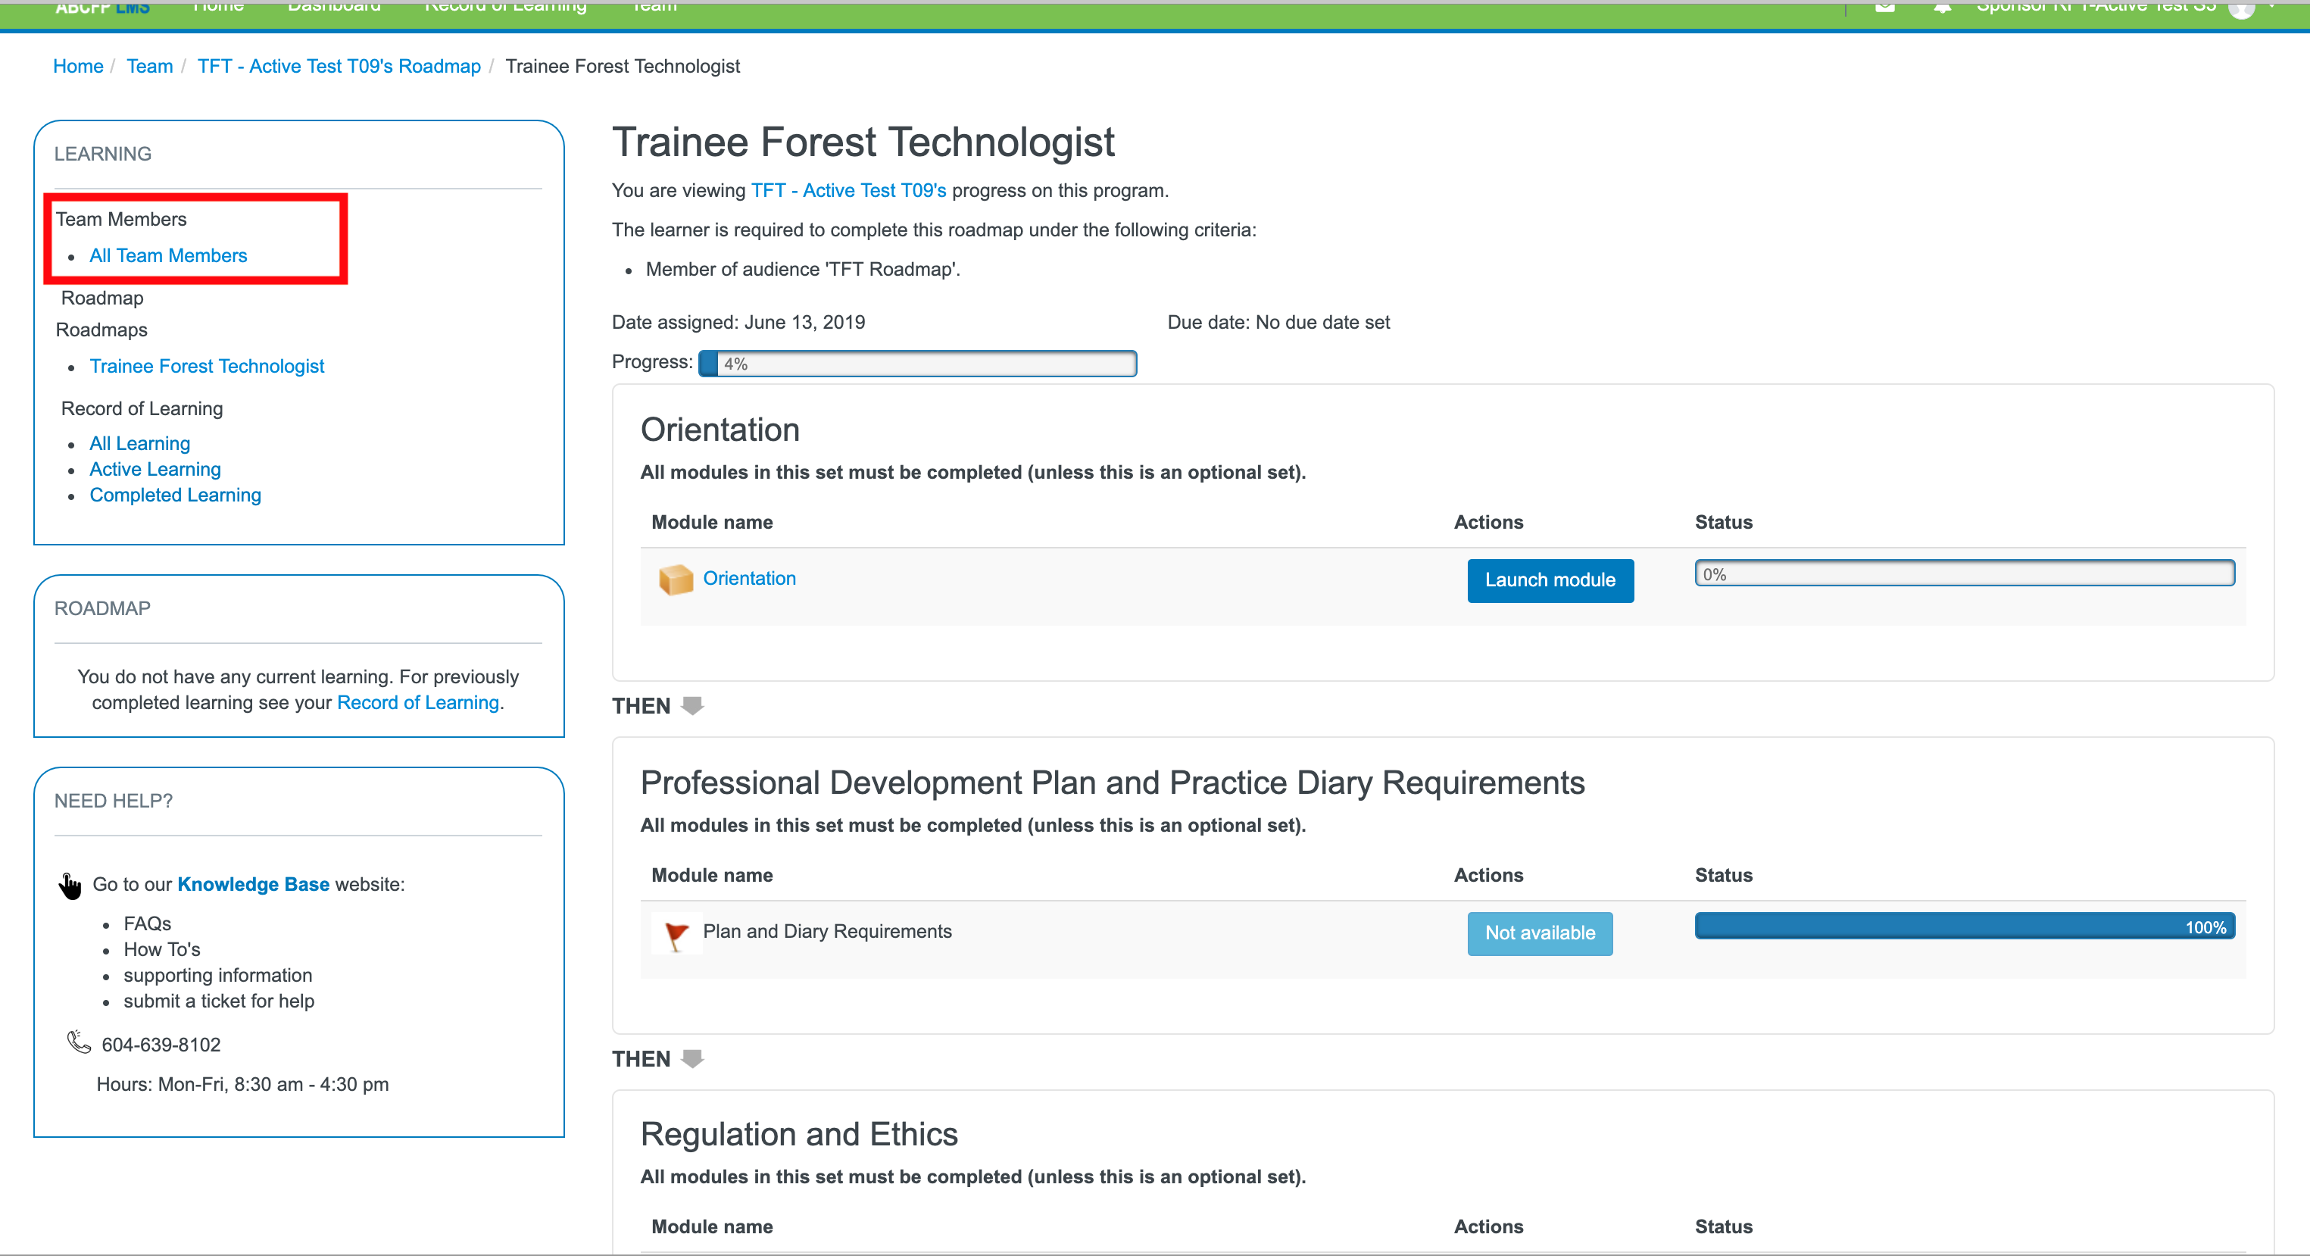Viewport: 2310px width, 1256px height.
Task: Click the pointing hand help icon
Action: pyautogui.click(x=70, y=886)
